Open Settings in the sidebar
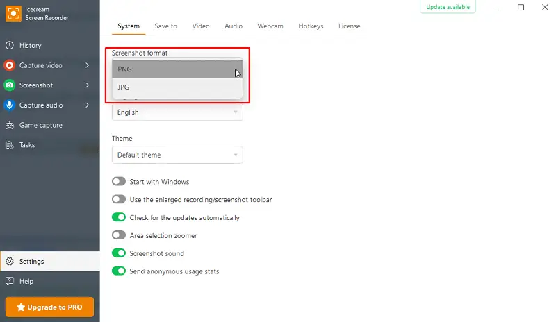The width and height of the screenshot is (556, 322). point(50,262)
